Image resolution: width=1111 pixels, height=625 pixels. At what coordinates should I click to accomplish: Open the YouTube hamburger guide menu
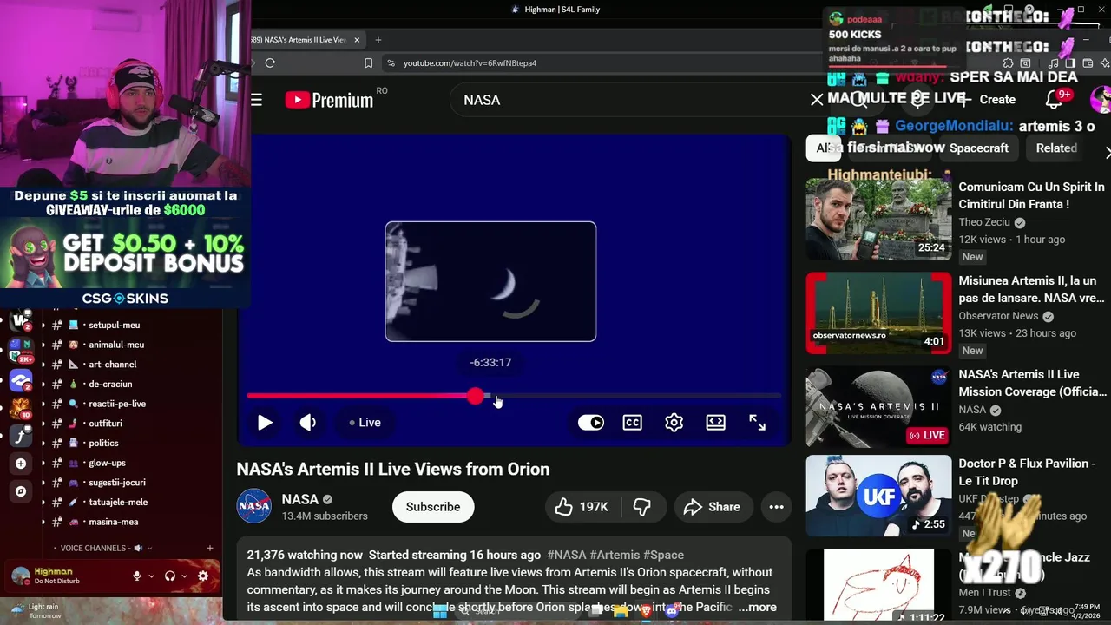(x=257, y=100)
